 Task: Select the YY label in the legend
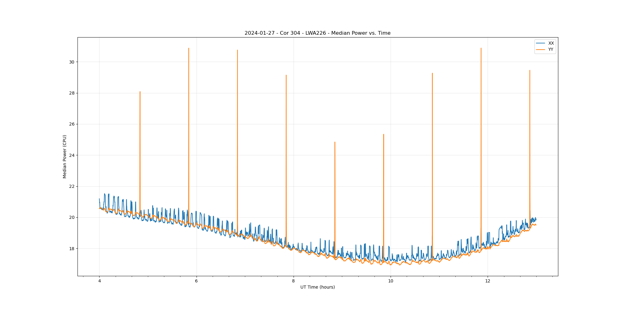(551, 50)
